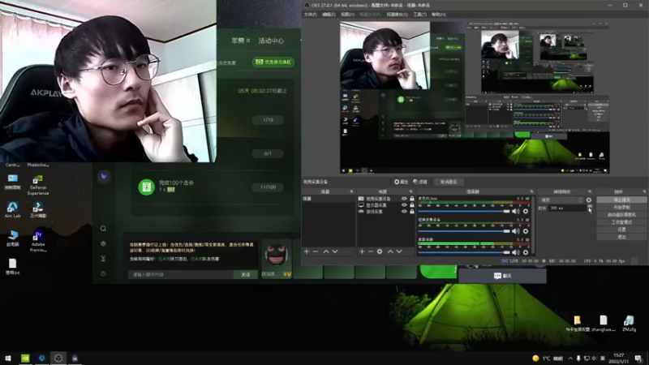Mute the first mixer audio channel
This screenshot has height=365, width=649.
coord(516,211)
